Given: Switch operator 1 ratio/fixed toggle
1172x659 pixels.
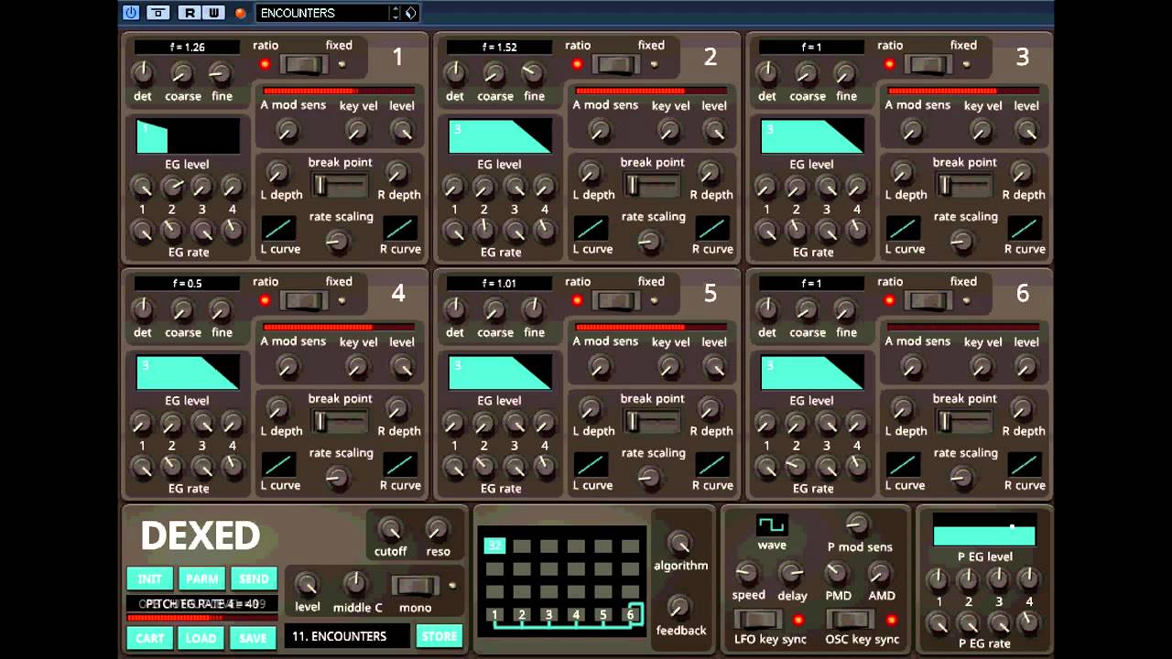Looking at the screenshot, I should [303, 64].
